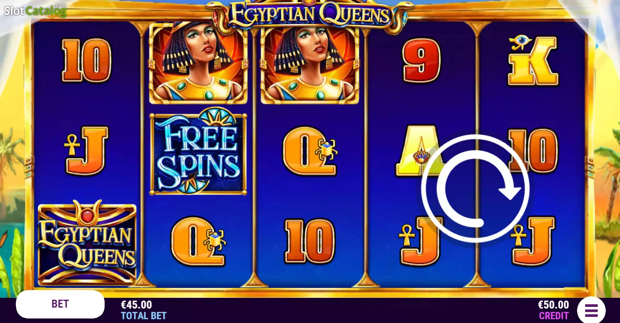Click the red 9 symbol on reel four
Screen dimensions: 620x323
tap(421, 60)
